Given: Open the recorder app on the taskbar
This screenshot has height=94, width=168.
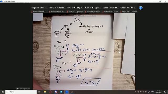Looking at the screenshot, I should pyautogui.click(x=72, y=92).
